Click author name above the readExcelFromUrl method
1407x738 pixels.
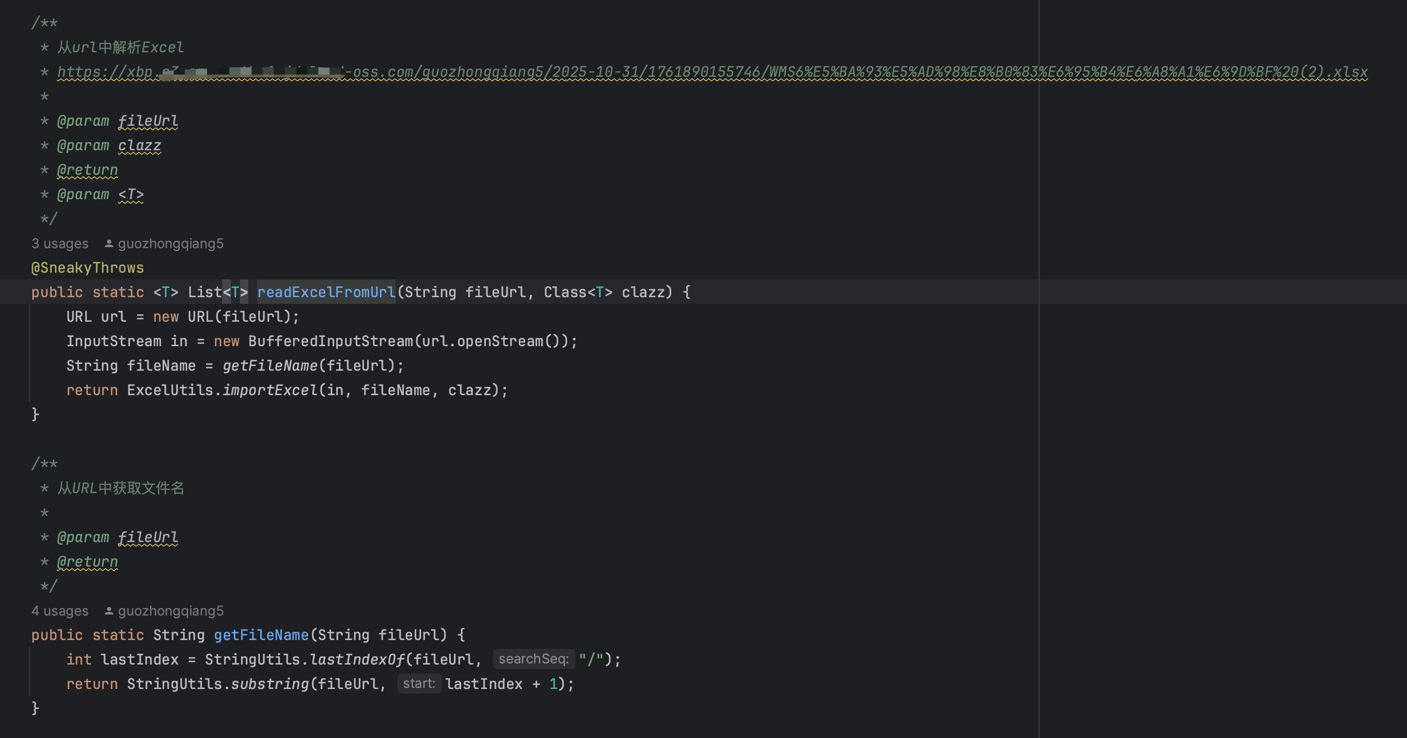[170, 244]
